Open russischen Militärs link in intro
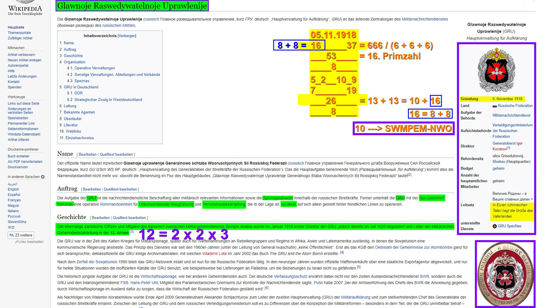The image size is (547, 308). tap(119, 26)
